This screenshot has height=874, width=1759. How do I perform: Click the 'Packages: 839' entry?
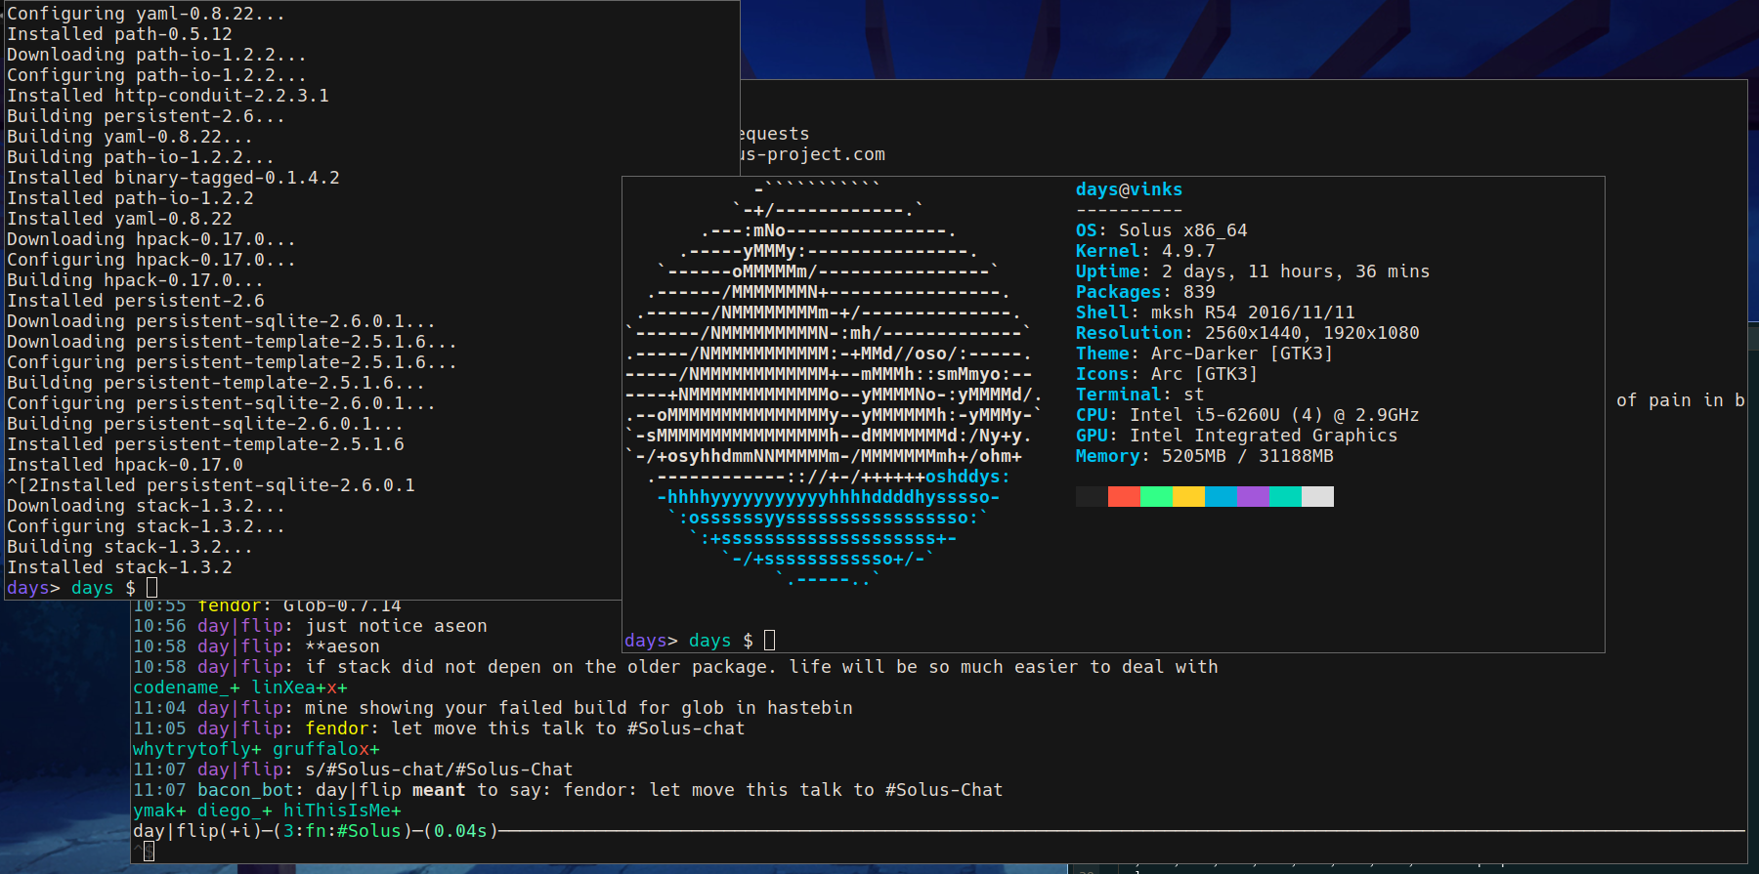[x=1145, y=292]
